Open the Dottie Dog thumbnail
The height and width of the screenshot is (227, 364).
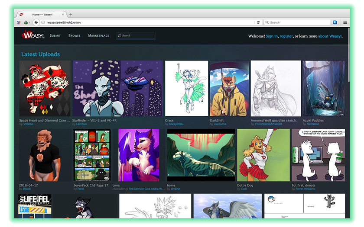coord(263,155)
